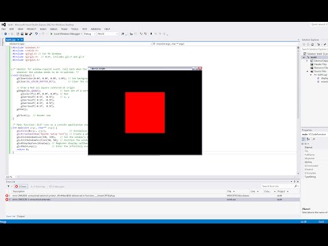
Task: Sort errors by Project column header
Action: click(x=288, y=191)
